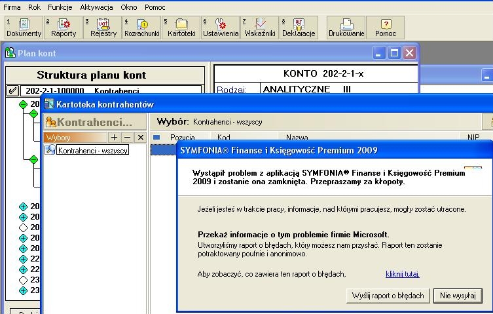
Task: Open the Wskaźniki toolbar button
Action: pyautogui.click(x=260, y=28)
